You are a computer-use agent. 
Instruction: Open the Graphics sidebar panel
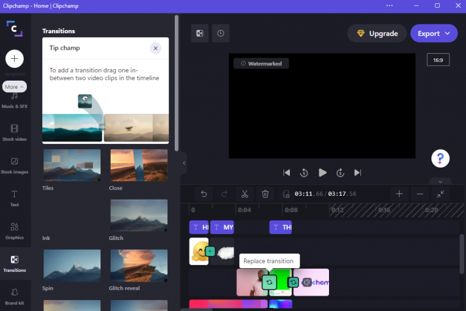[15, 230]
